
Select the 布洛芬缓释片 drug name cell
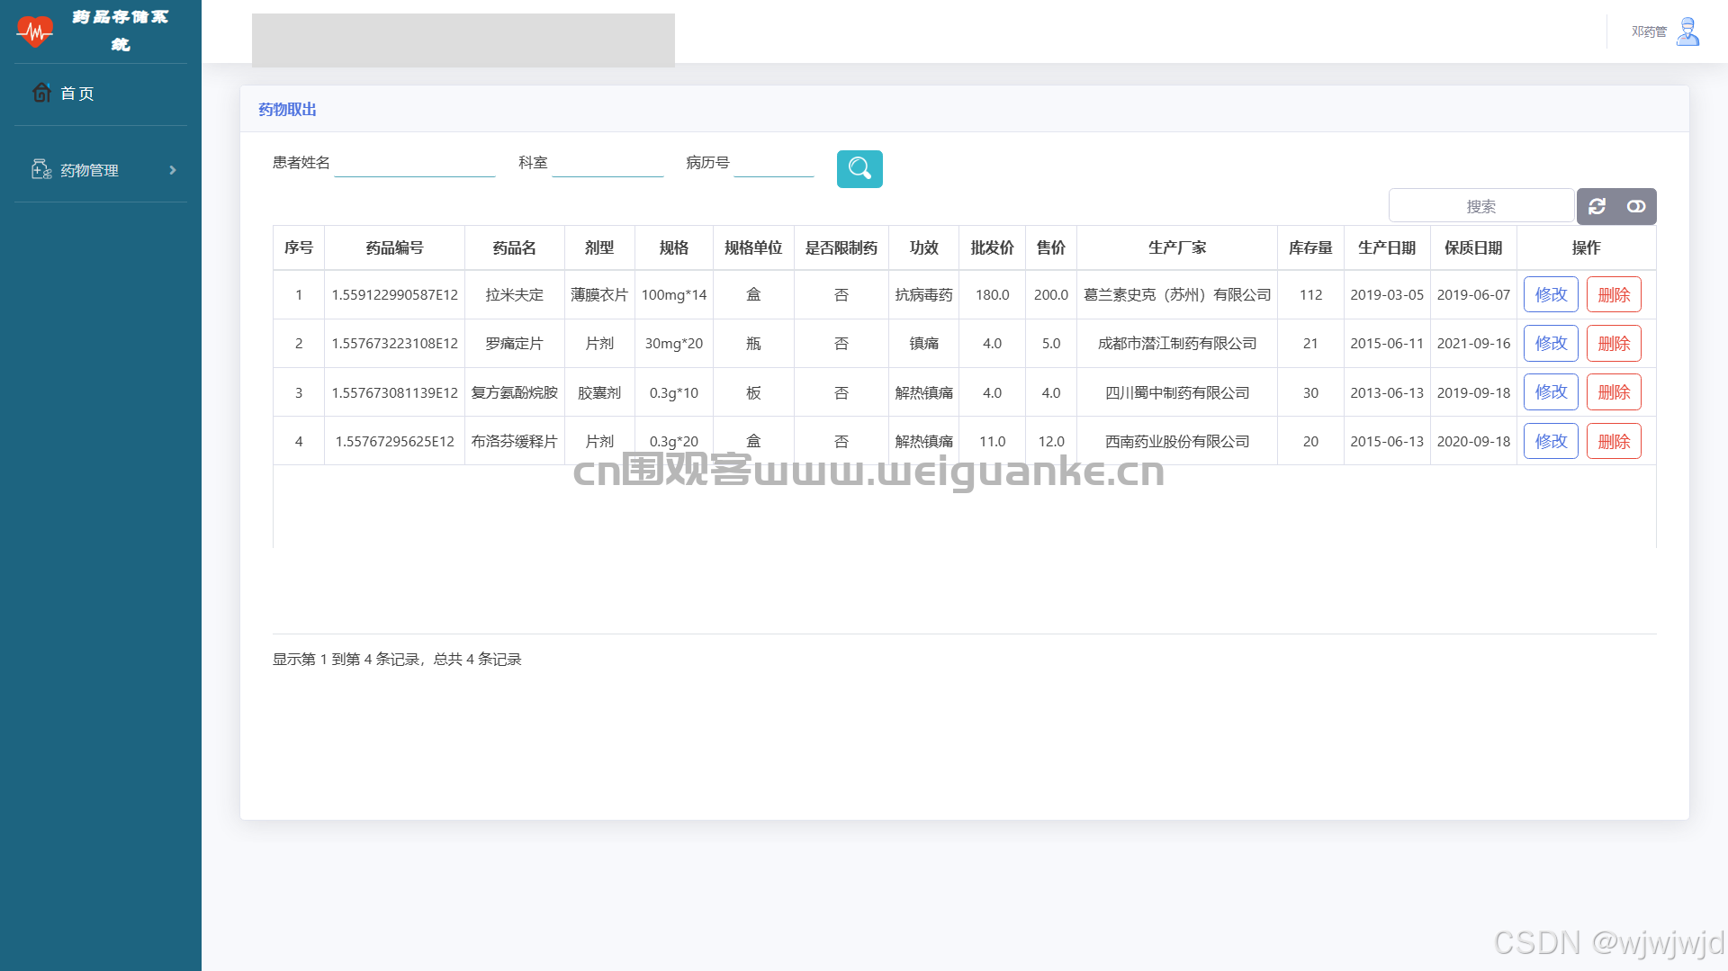click(x=514, y=442)
